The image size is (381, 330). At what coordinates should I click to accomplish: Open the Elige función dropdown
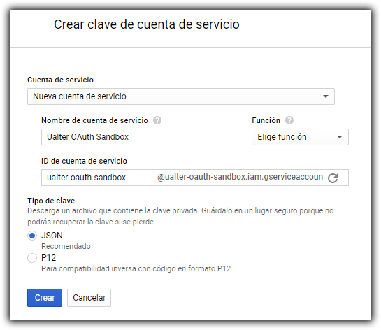300,137
